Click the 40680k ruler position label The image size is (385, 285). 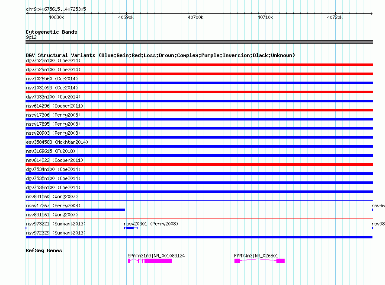click(x=56, y=17)
